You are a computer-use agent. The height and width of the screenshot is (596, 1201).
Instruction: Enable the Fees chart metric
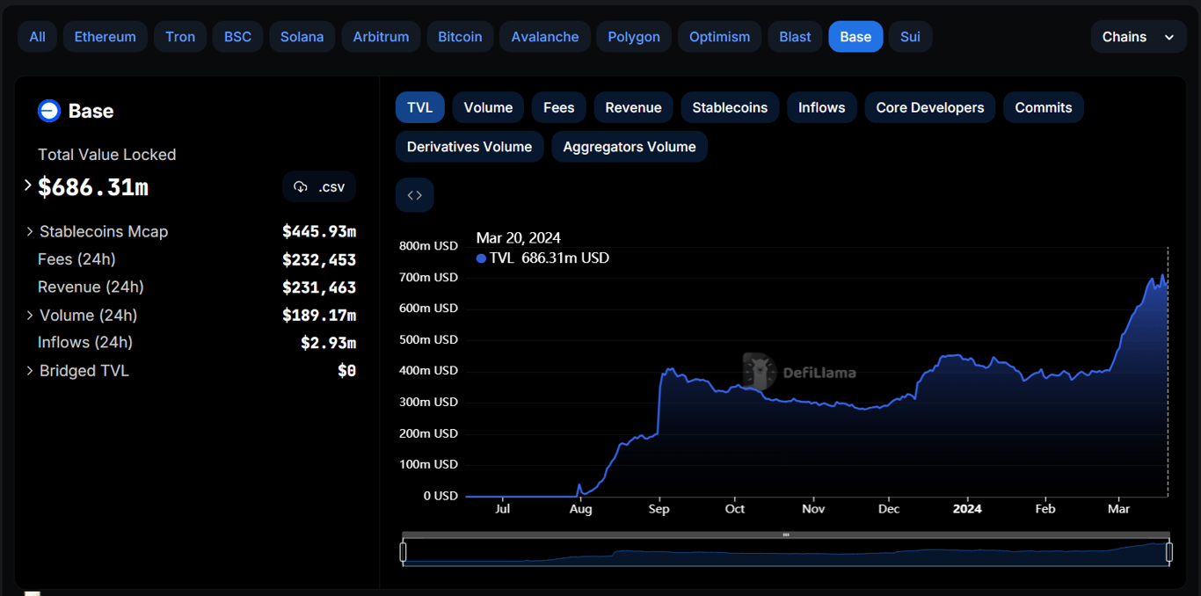click(558, 107)
